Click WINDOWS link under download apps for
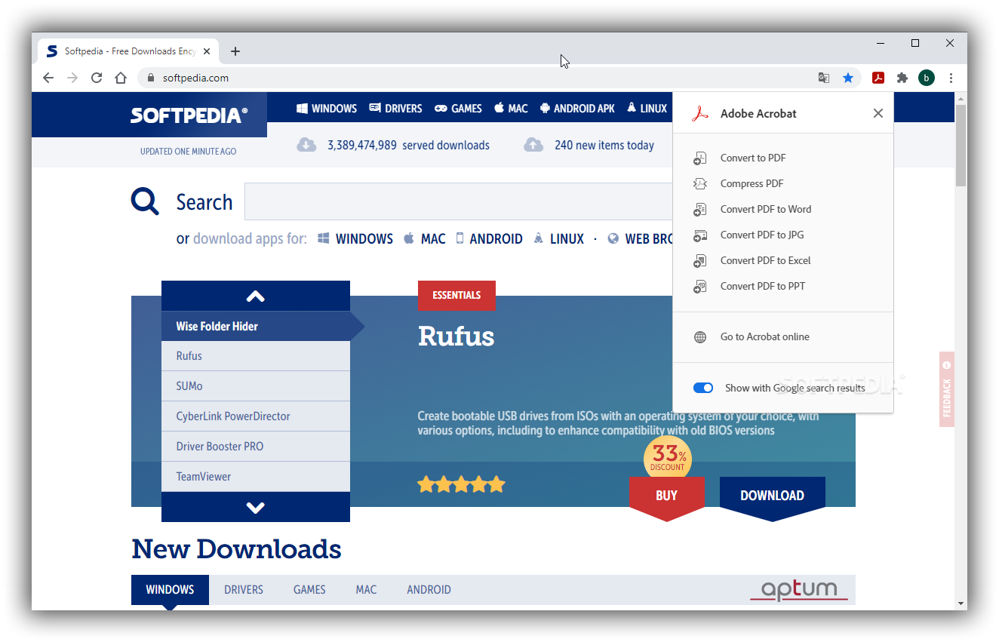The width and height of the screenshot is (999, 642). pyautogui.click(x=355, y=238)
